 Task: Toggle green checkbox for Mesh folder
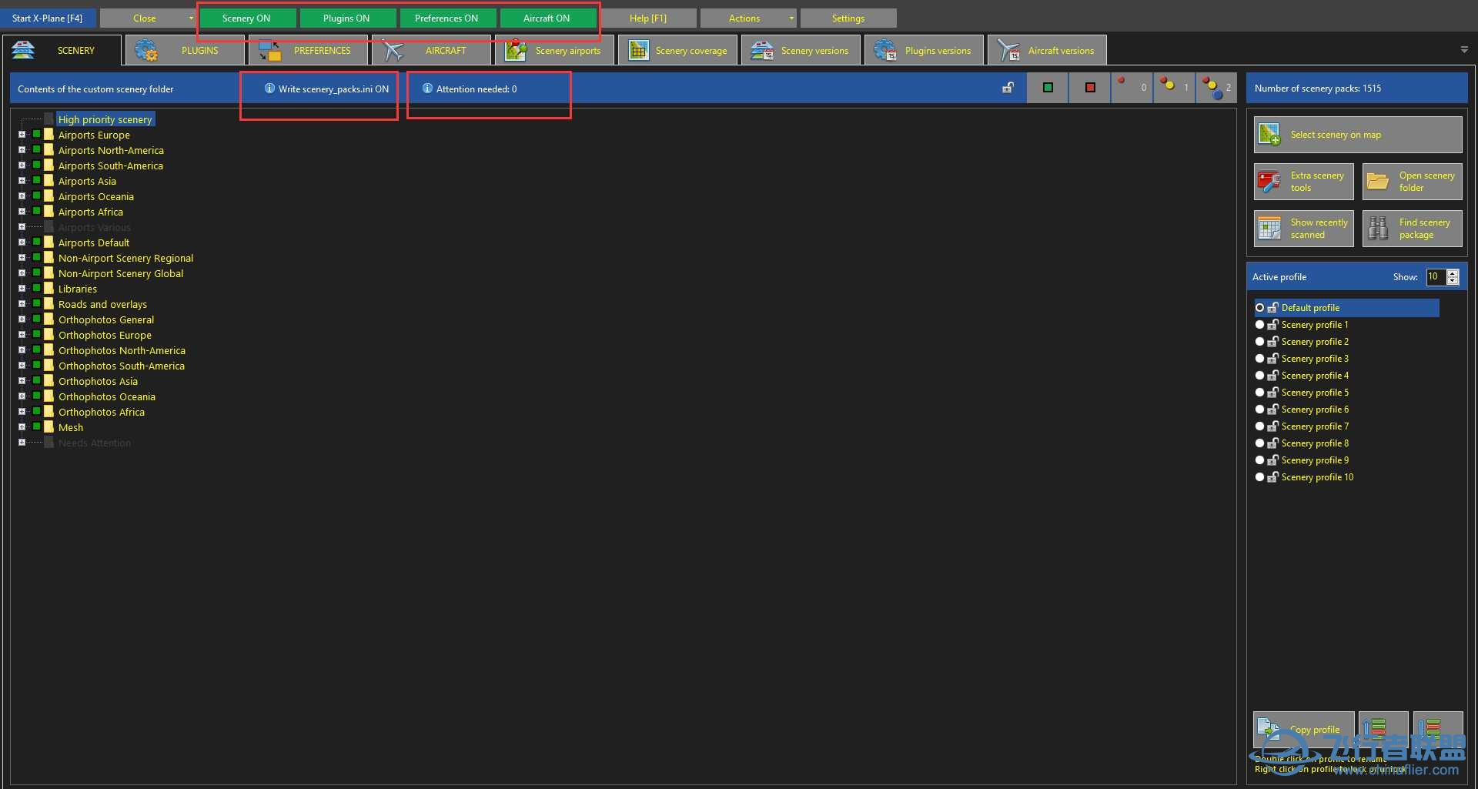[x=36, y=426]
